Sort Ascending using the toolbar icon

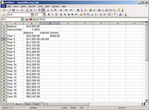[82, 10]
